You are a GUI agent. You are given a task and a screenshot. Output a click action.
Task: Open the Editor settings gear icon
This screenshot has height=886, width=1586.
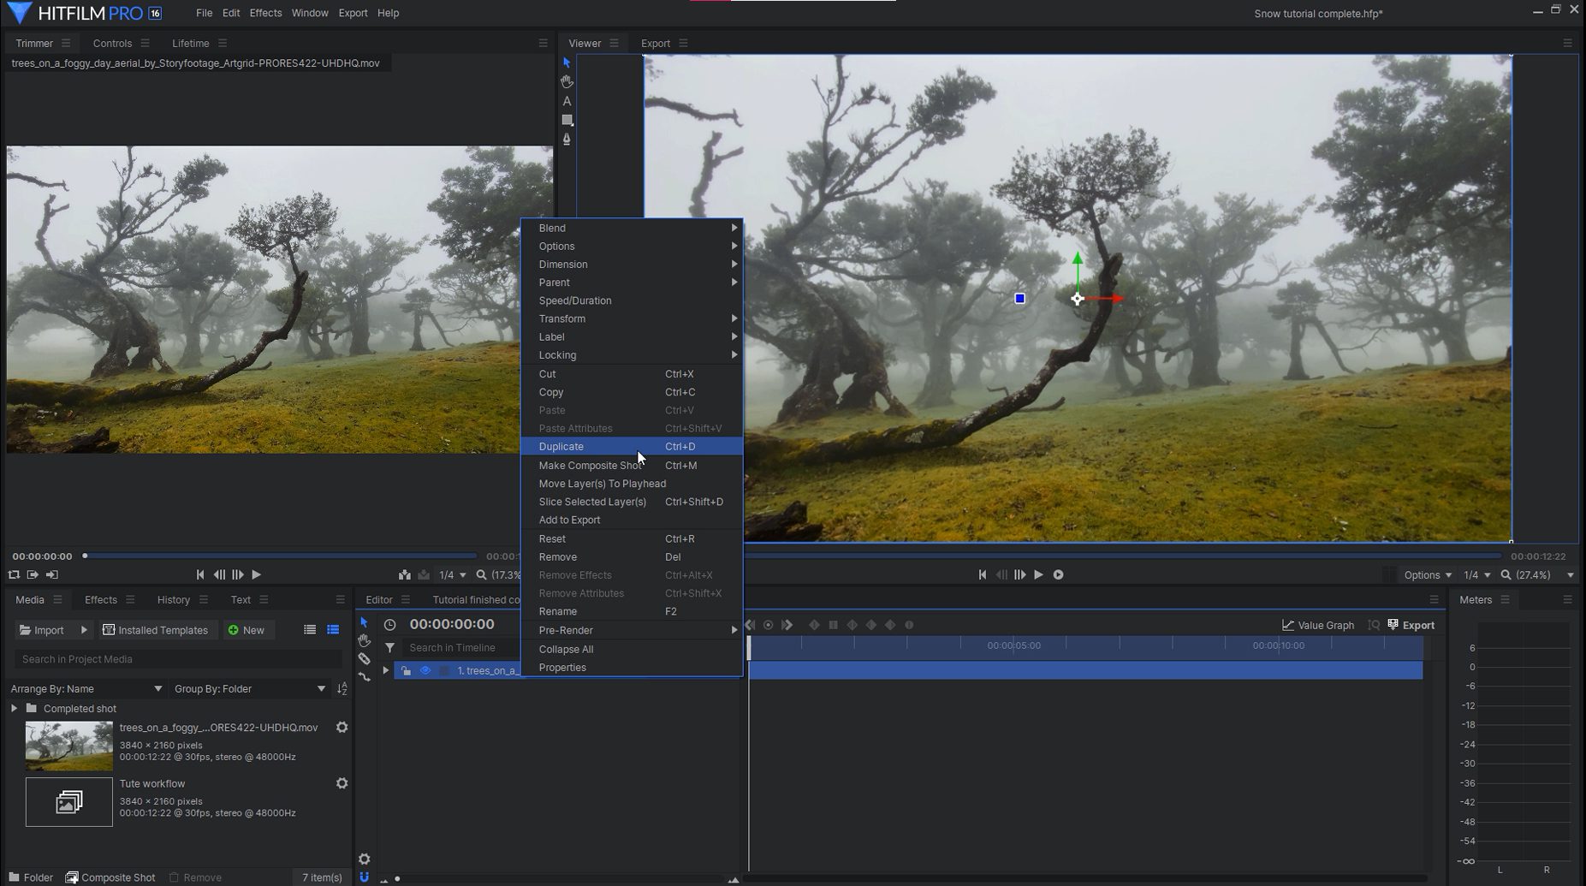click(x=364, y=859)
